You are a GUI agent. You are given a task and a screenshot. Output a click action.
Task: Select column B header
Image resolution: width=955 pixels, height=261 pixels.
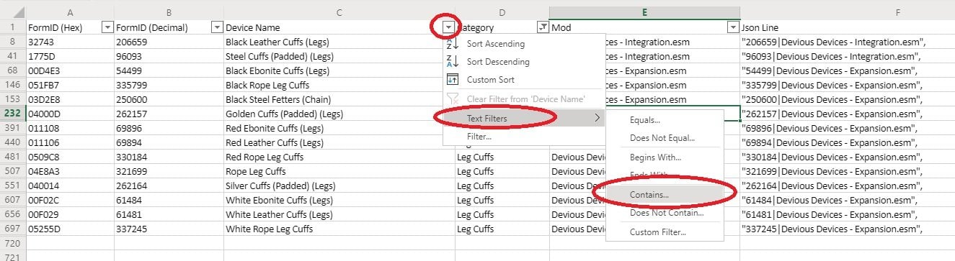[169, 13]
